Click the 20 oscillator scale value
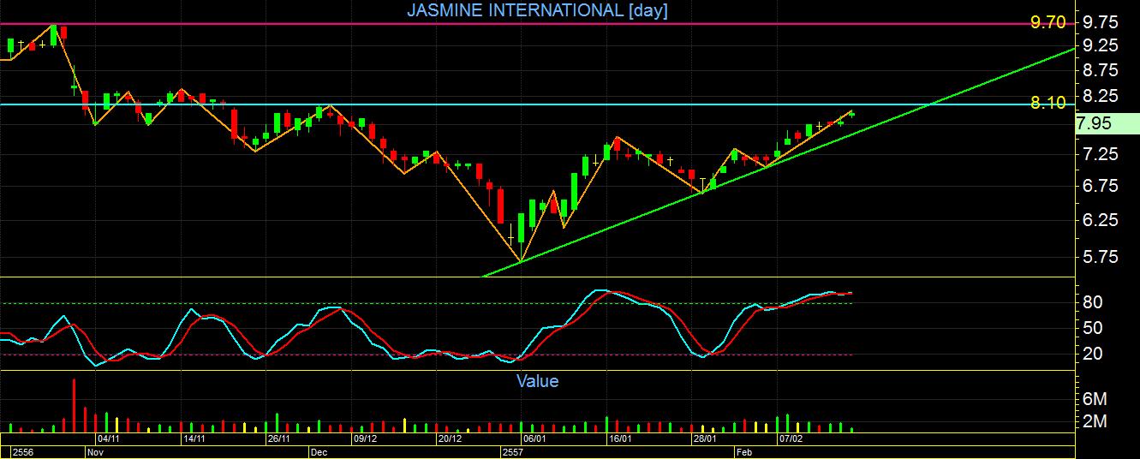The height and width of the screenshot is (459, 1140). (1092, 354)
